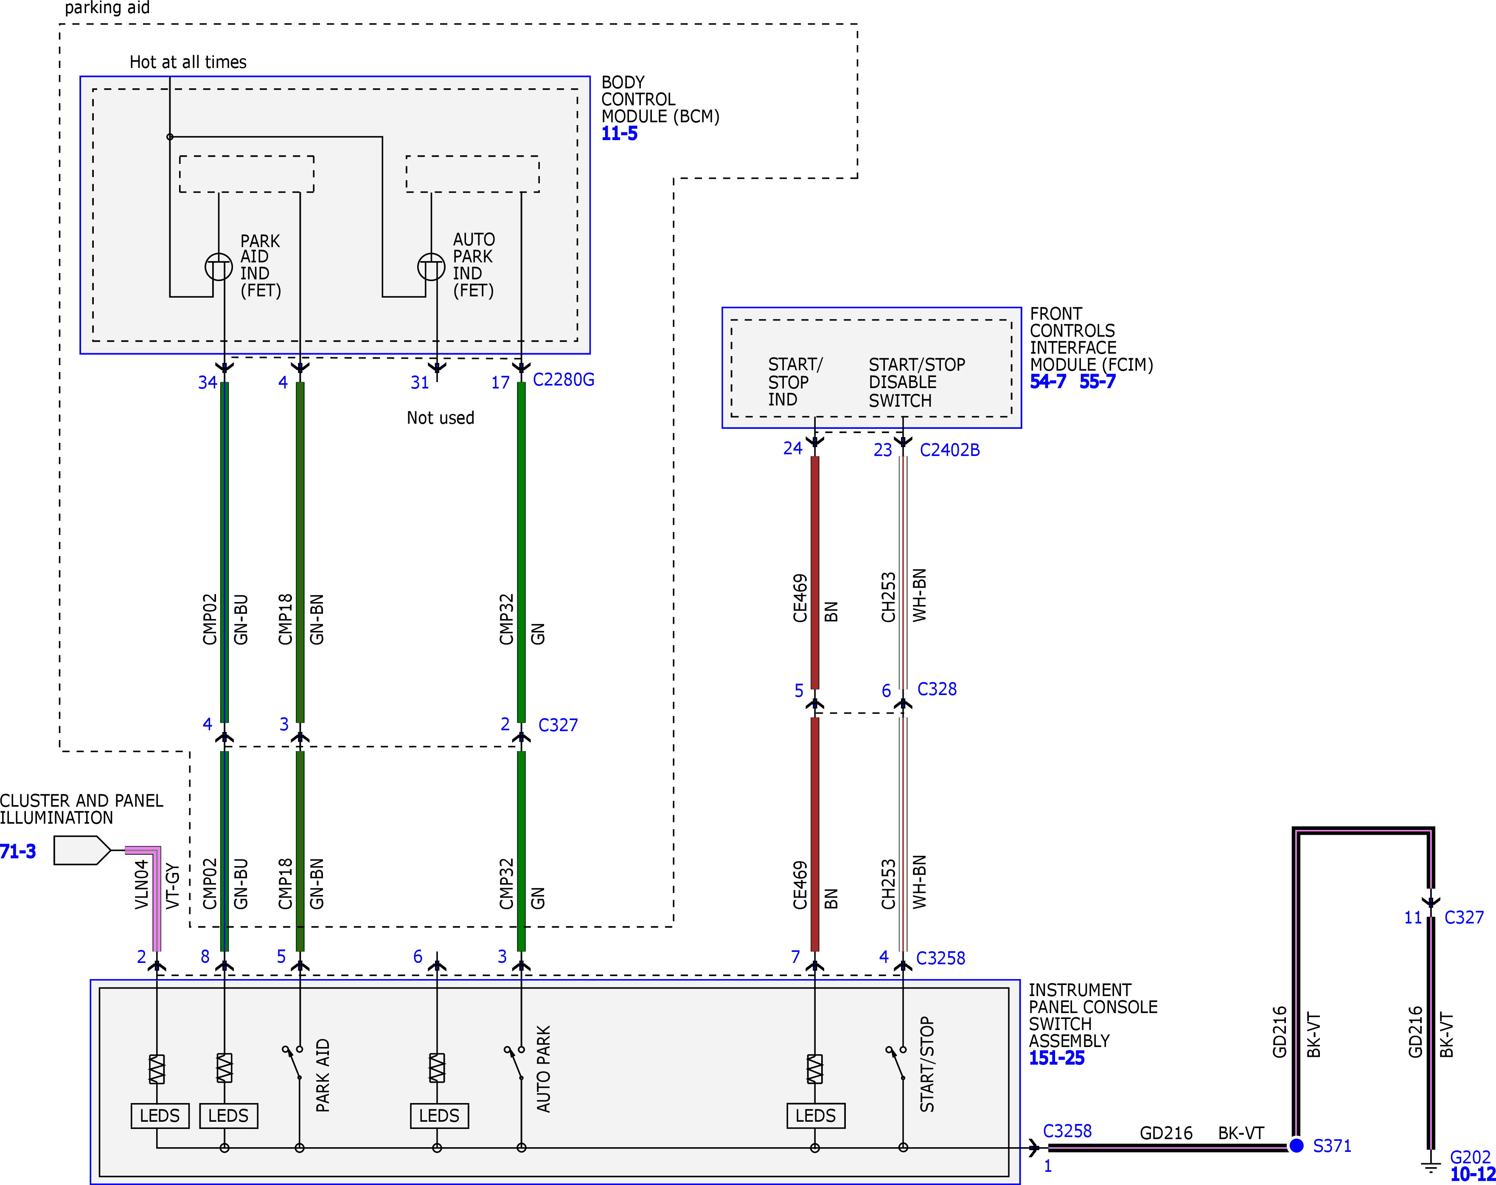Select the 'parking aid' heading text
This screenshot has width=1496, height=1185.
coord(107,8)
